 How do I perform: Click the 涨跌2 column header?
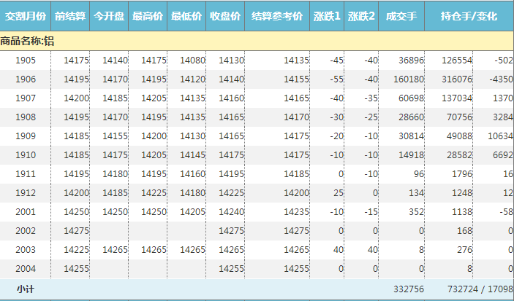361,15
